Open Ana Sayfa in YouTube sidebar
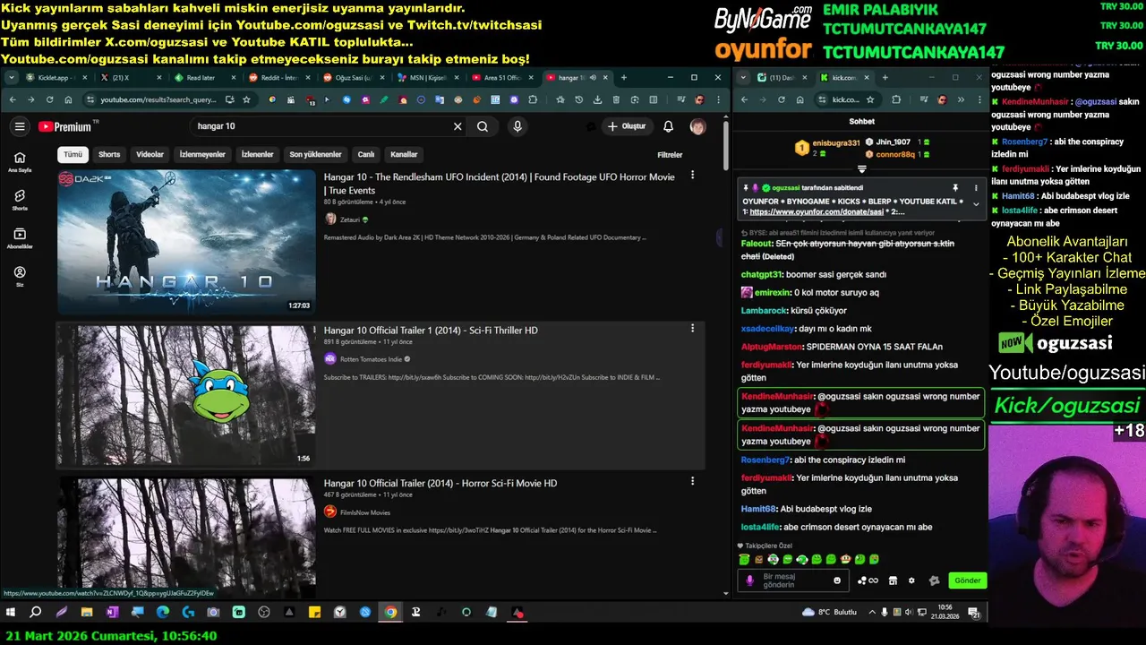 coord(20,162)
